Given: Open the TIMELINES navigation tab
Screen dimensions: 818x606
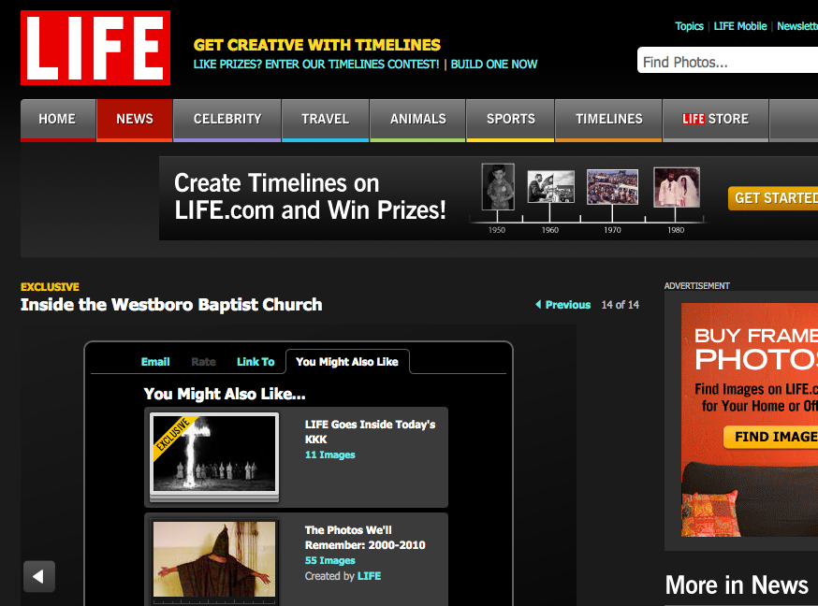Looking at the screenshot, I should click(609, 119).
